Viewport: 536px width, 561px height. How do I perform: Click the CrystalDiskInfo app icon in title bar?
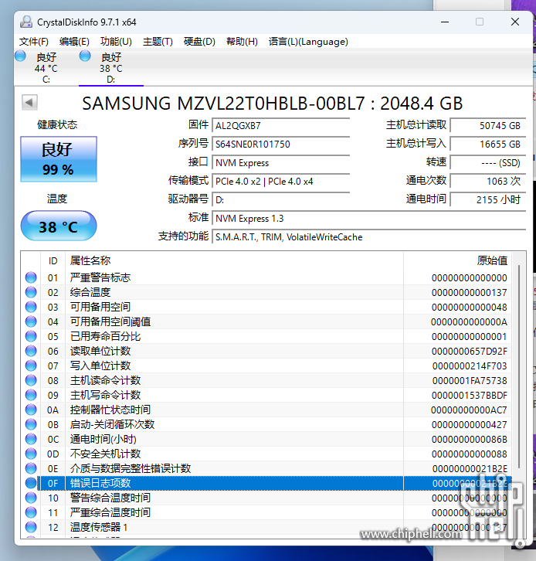point(25,22)
